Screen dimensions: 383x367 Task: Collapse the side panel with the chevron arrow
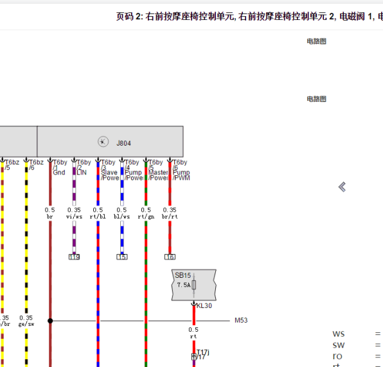342,187
